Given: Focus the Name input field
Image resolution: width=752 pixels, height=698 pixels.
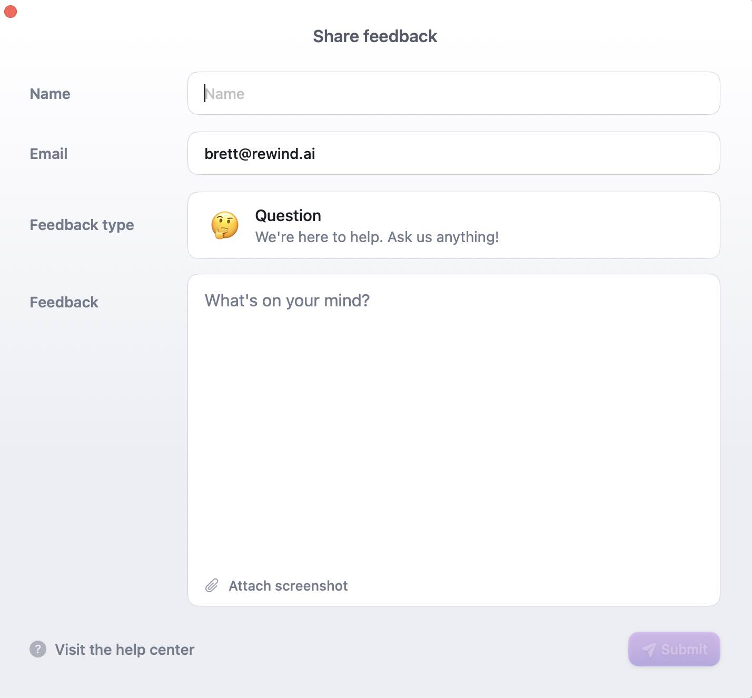Looking at the screenshot, I should pos(453,93).
